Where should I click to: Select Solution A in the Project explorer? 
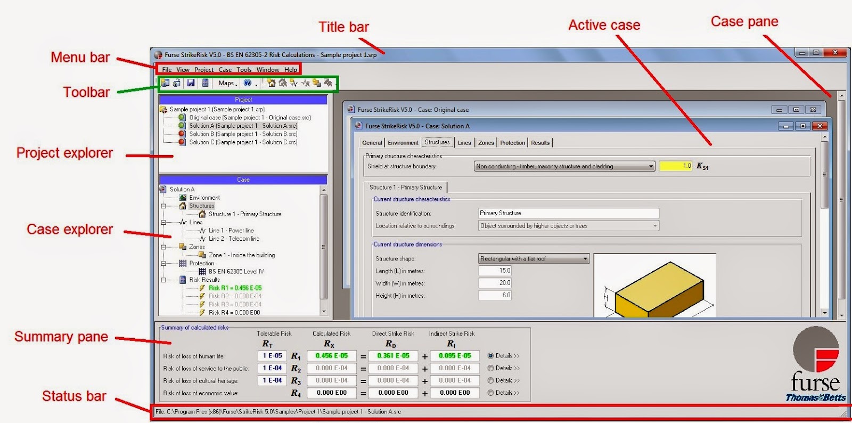243,126
